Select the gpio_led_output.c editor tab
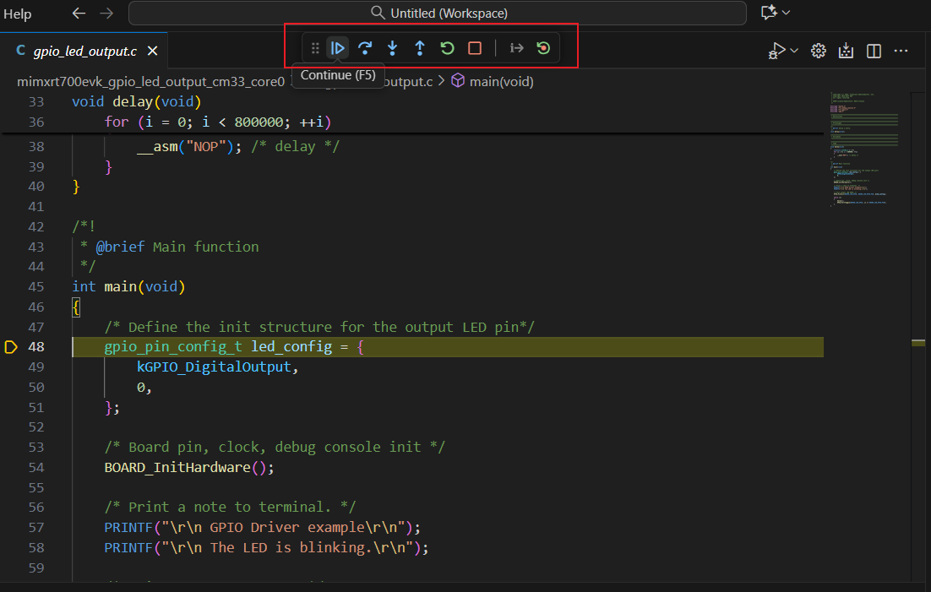This screenshot has width=931, height=592. point(84,51)
